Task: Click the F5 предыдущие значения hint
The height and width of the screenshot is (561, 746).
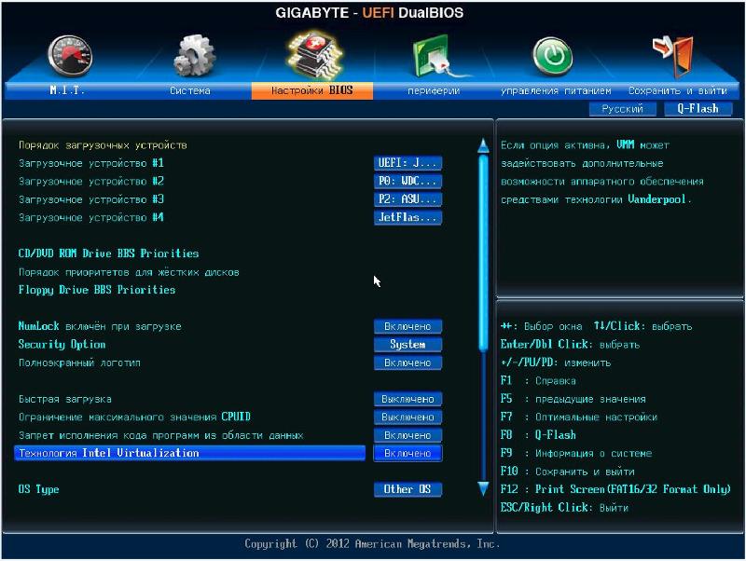Action: 573,399
